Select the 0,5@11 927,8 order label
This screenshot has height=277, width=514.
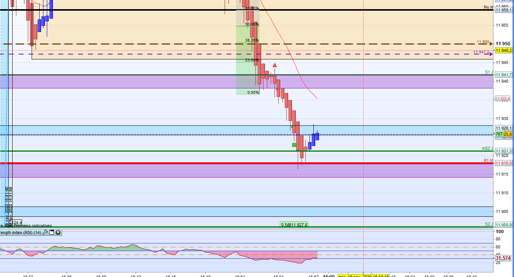click(294, 224)
